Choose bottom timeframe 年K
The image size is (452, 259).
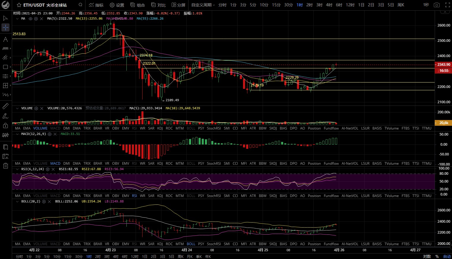pos(208,257)
